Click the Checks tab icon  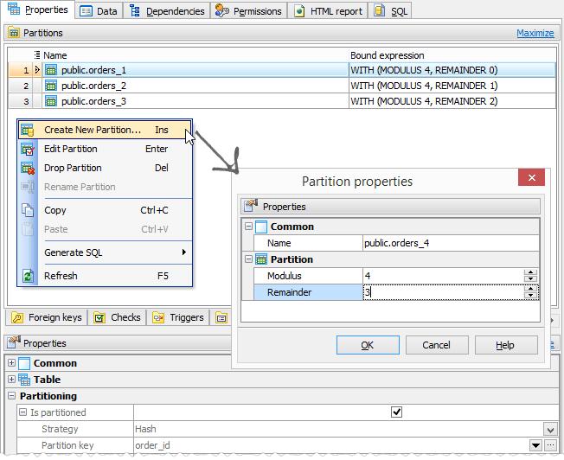click(99, 318)
